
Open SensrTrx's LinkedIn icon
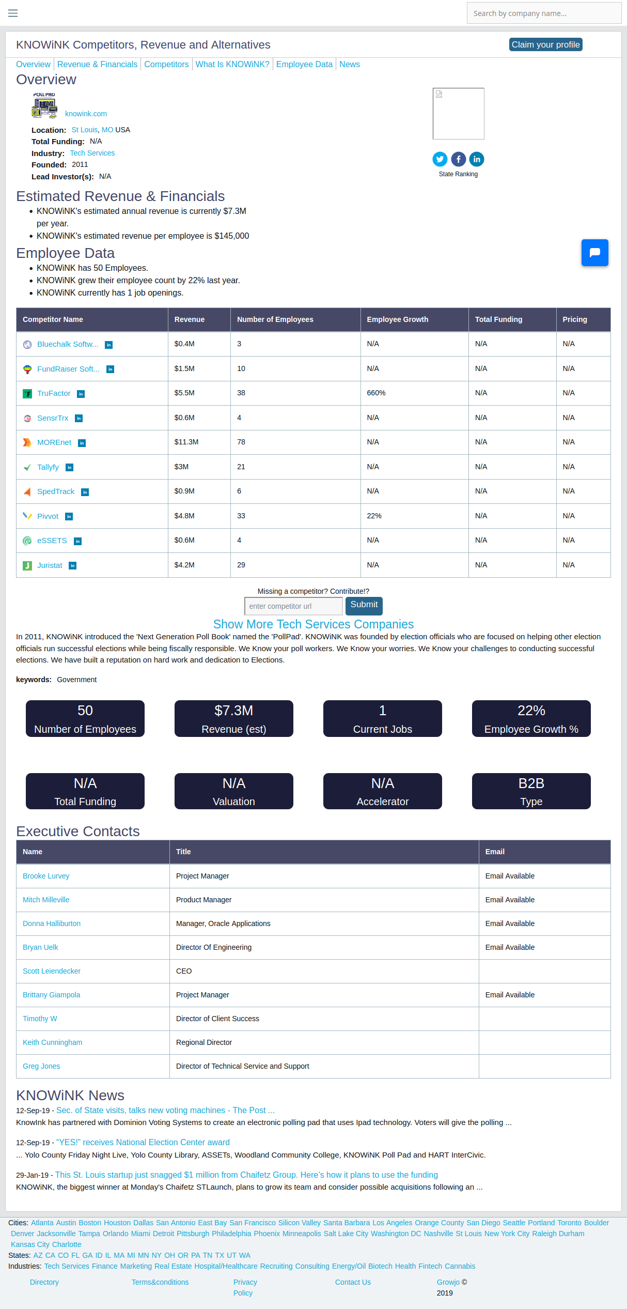tap(79, 418)
